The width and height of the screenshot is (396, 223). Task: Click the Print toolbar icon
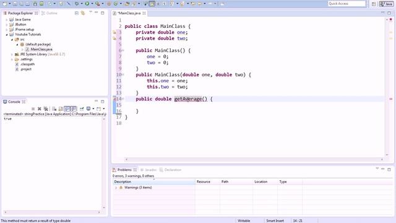tap(27, 4)
